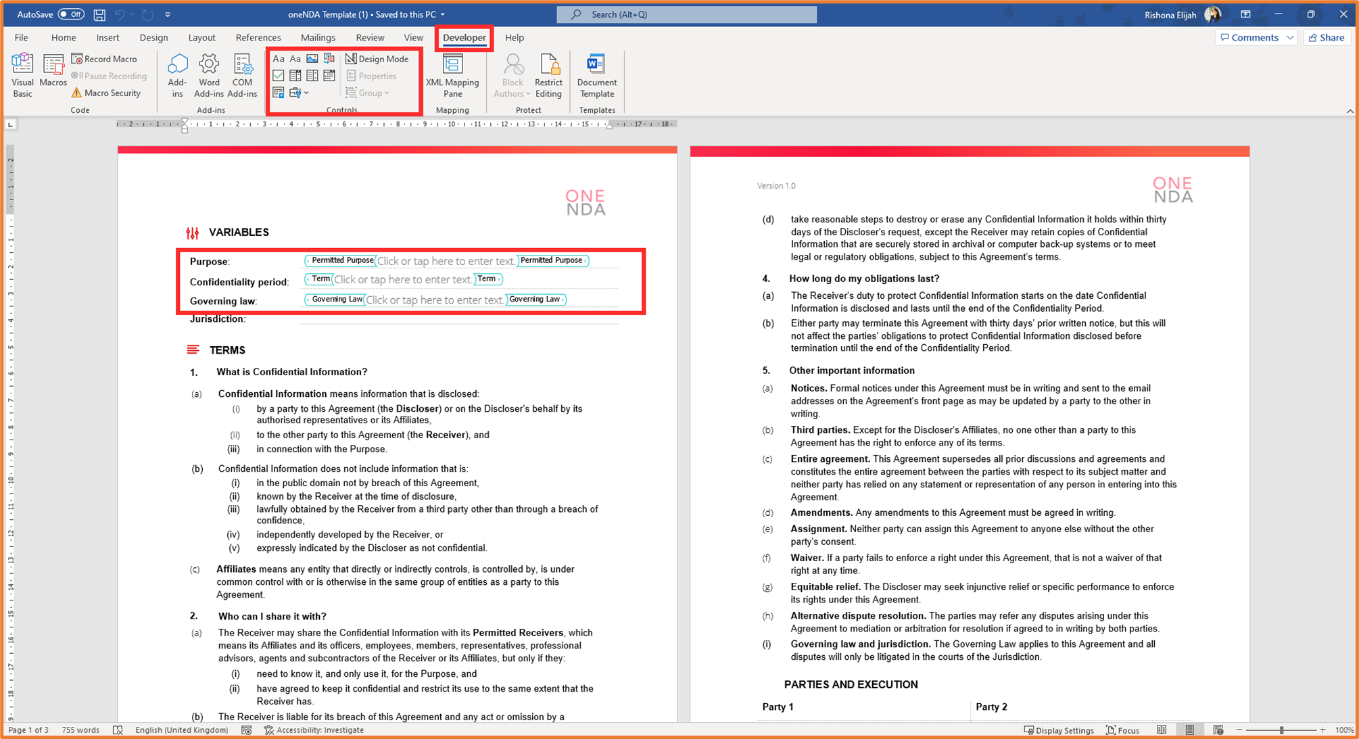Image resolution: width=1359 pixels, height=739 pixels.
Task: Toggle Design Mode in the Controls group
Action: pyautogui.click(x=377, y=59)
